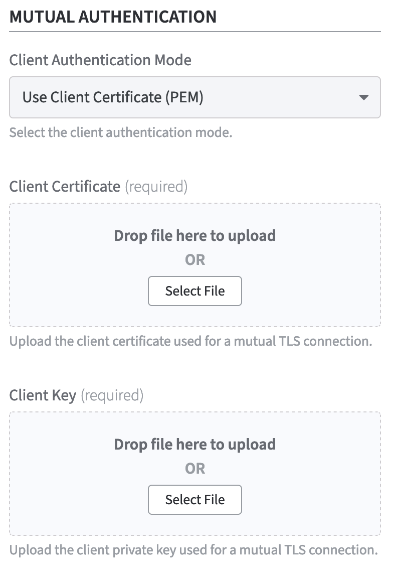Click '(required)' beside Client Certificate
Image resolution: width=397 pixels, height=574 pixels.
coord(156,187)
